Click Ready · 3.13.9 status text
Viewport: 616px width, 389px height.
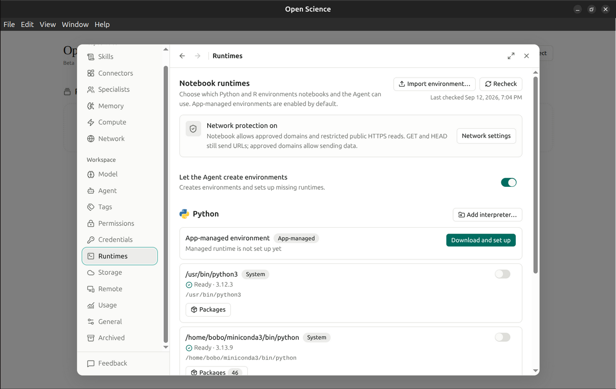pyautogui.click(x=214, y=348)
